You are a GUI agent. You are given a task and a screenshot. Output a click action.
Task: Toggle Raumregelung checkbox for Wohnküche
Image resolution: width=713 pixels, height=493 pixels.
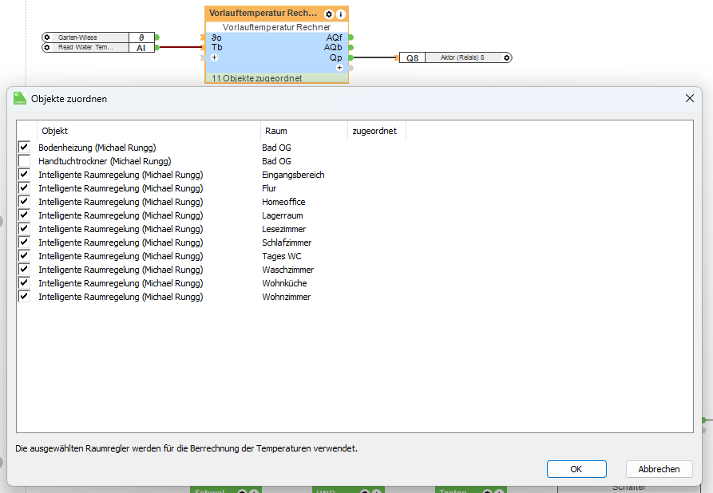24,283
